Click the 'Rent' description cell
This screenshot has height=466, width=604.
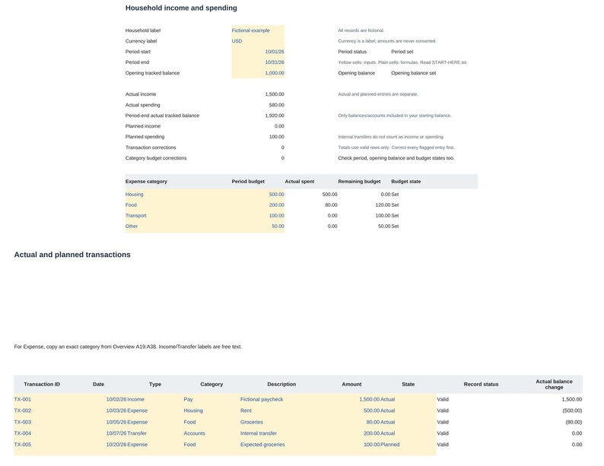coord(246,411)
